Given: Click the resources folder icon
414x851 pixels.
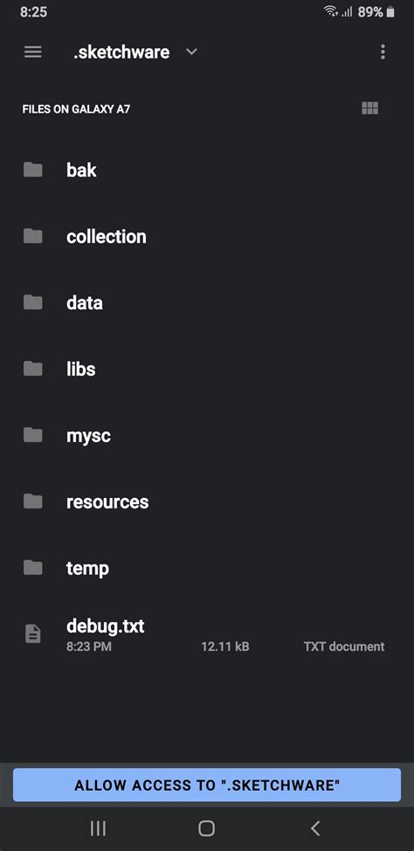Looking at the screenshot, I should point(32,502).
